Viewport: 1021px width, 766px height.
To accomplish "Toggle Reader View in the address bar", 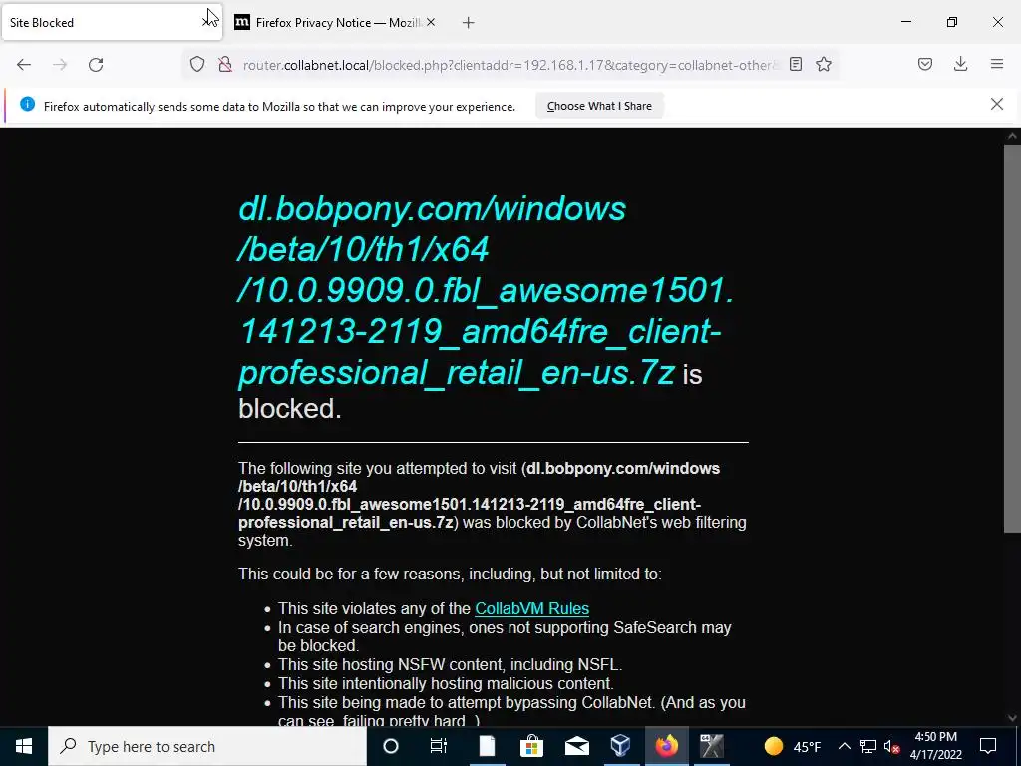I will click(795, 64).
